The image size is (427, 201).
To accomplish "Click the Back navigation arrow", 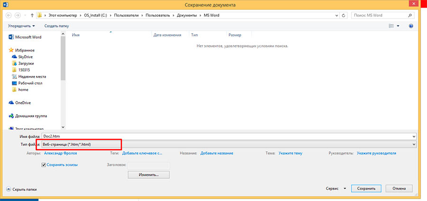I will click(9, 16).
